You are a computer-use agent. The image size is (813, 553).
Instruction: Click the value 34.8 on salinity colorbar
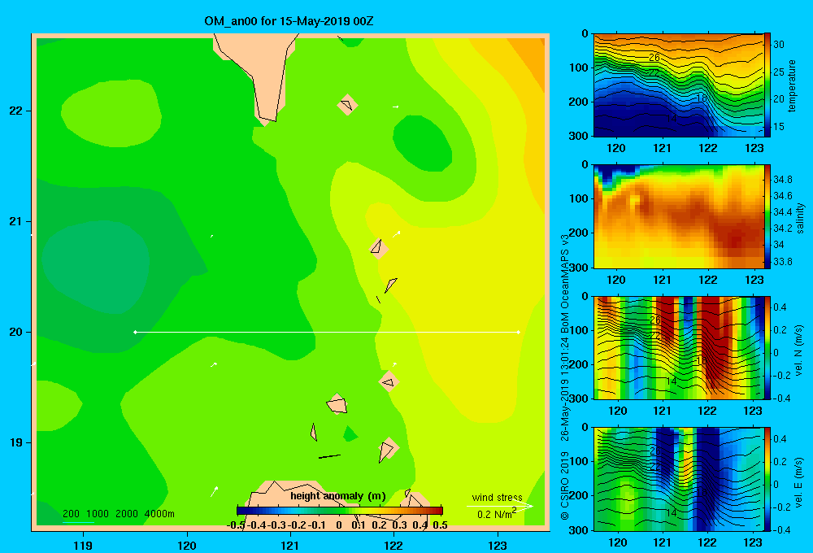coord(783,180)
